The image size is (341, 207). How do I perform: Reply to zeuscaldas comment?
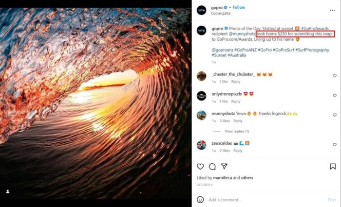pos(238,151)
